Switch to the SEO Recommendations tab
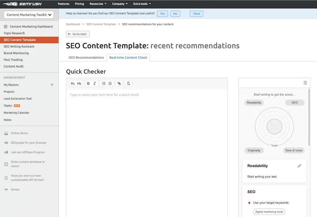 86,58
